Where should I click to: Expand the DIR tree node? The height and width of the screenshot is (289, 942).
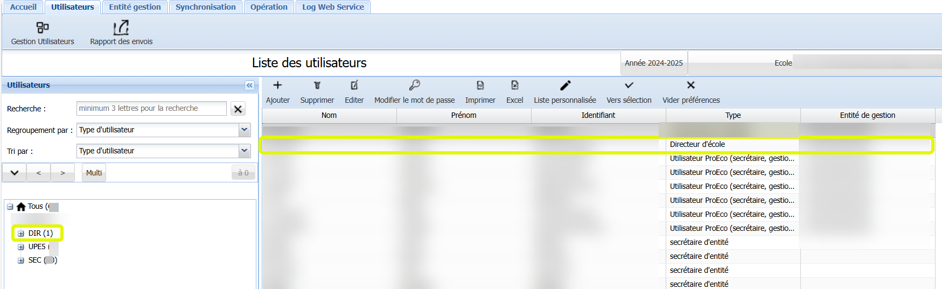click(21, 234)
